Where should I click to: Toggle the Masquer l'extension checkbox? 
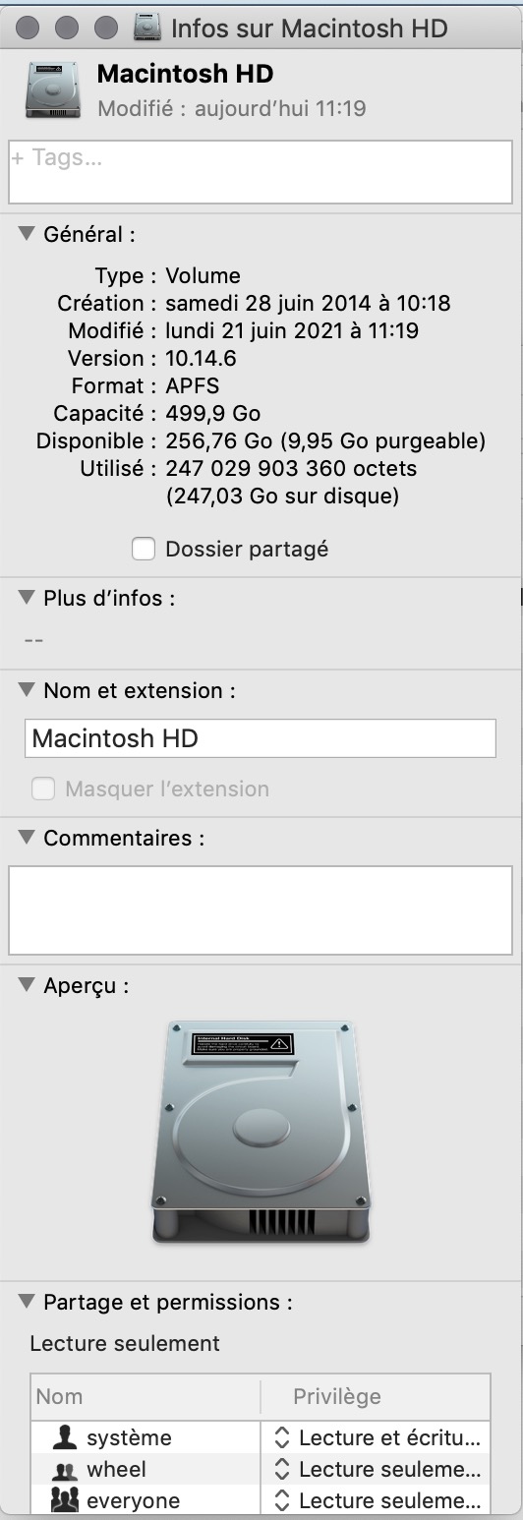[x=43, y=789]
